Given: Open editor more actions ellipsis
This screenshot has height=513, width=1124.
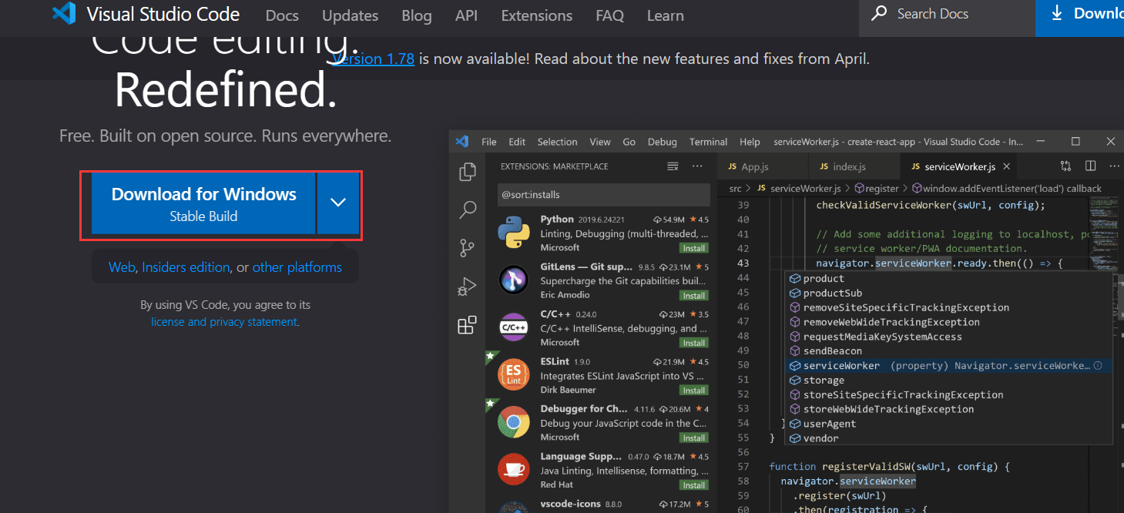Looking at the screenshot, I should 1115,166.
